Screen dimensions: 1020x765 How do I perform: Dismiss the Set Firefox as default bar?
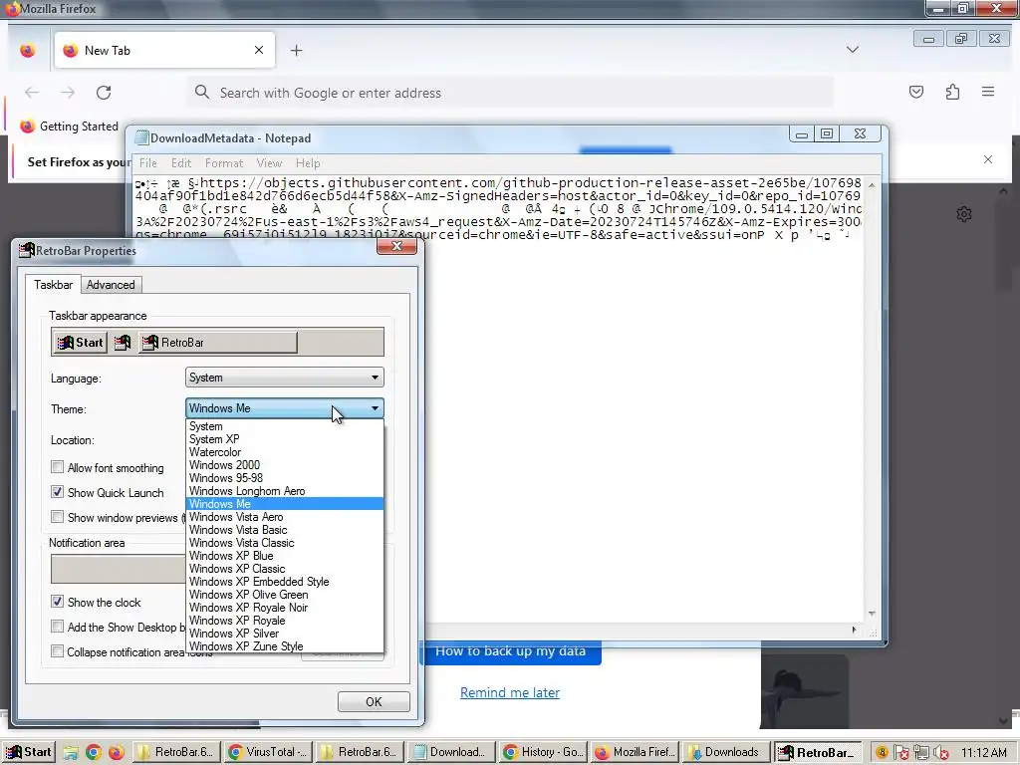(987, 159)
